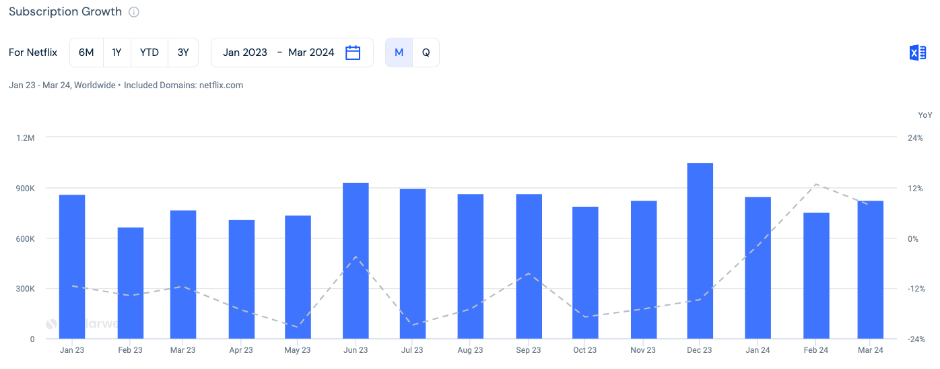Click the Jul 23 bar
Screen dimensions: 940x369
(413, 264)
